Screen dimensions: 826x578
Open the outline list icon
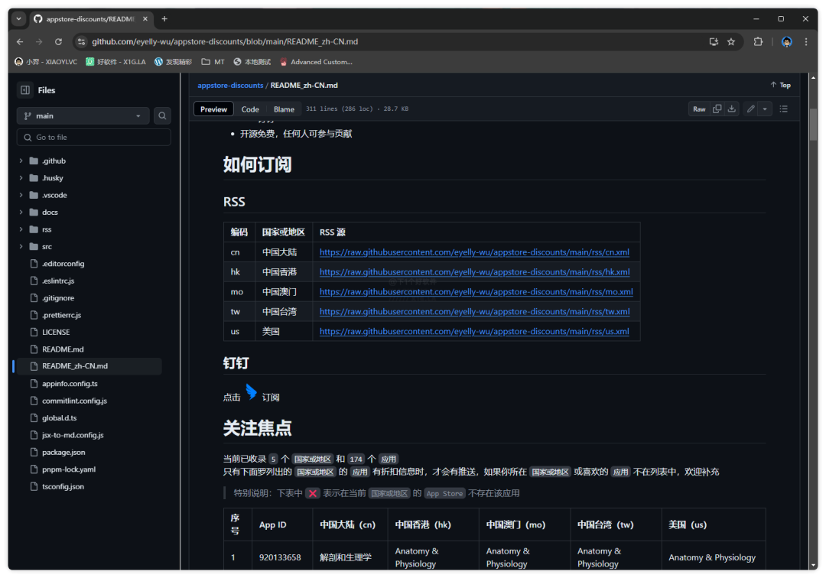coord(784,109)
